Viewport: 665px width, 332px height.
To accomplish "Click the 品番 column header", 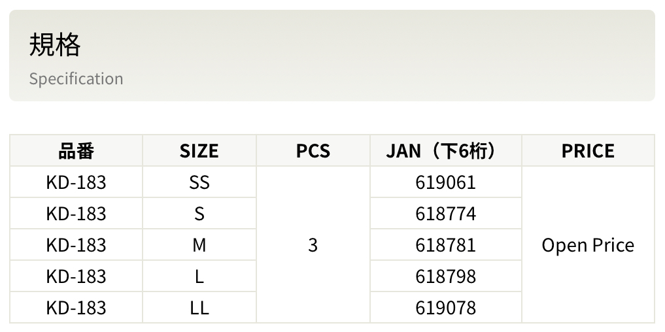I will pyautogui.click(x=76, y=151).
